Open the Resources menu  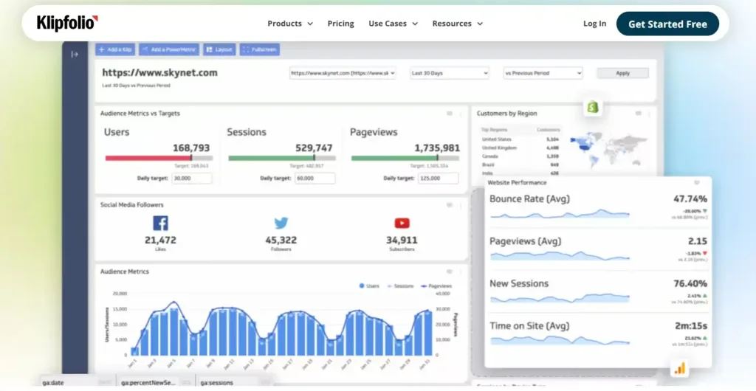pyautogui.click(x=457, y=24)
